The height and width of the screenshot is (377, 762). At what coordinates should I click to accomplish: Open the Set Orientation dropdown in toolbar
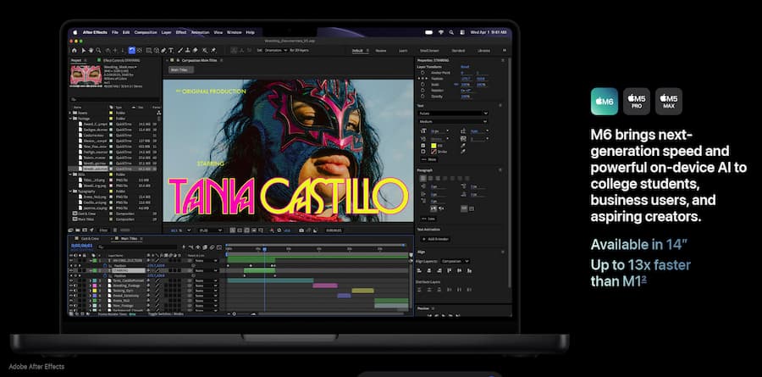pyautogui.click(x=276, y=50)
